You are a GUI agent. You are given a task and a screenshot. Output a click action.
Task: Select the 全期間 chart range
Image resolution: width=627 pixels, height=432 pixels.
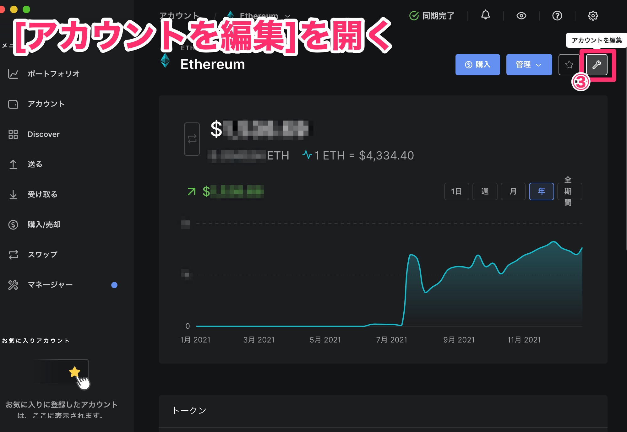pyautogui.click(x=570, y=192)
